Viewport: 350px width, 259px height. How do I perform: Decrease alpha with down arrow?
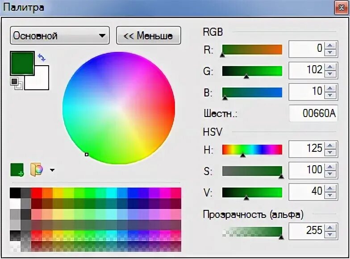(330, 235)
